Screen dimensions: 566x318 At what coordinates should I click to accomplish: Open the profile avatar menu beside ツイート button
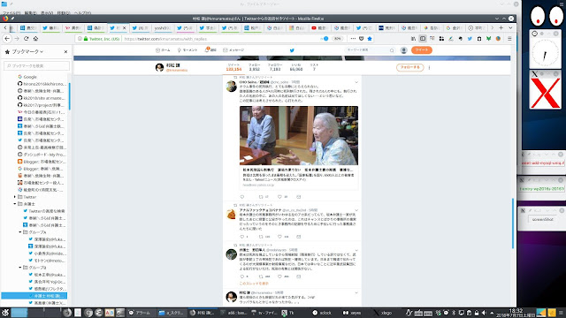404,50
